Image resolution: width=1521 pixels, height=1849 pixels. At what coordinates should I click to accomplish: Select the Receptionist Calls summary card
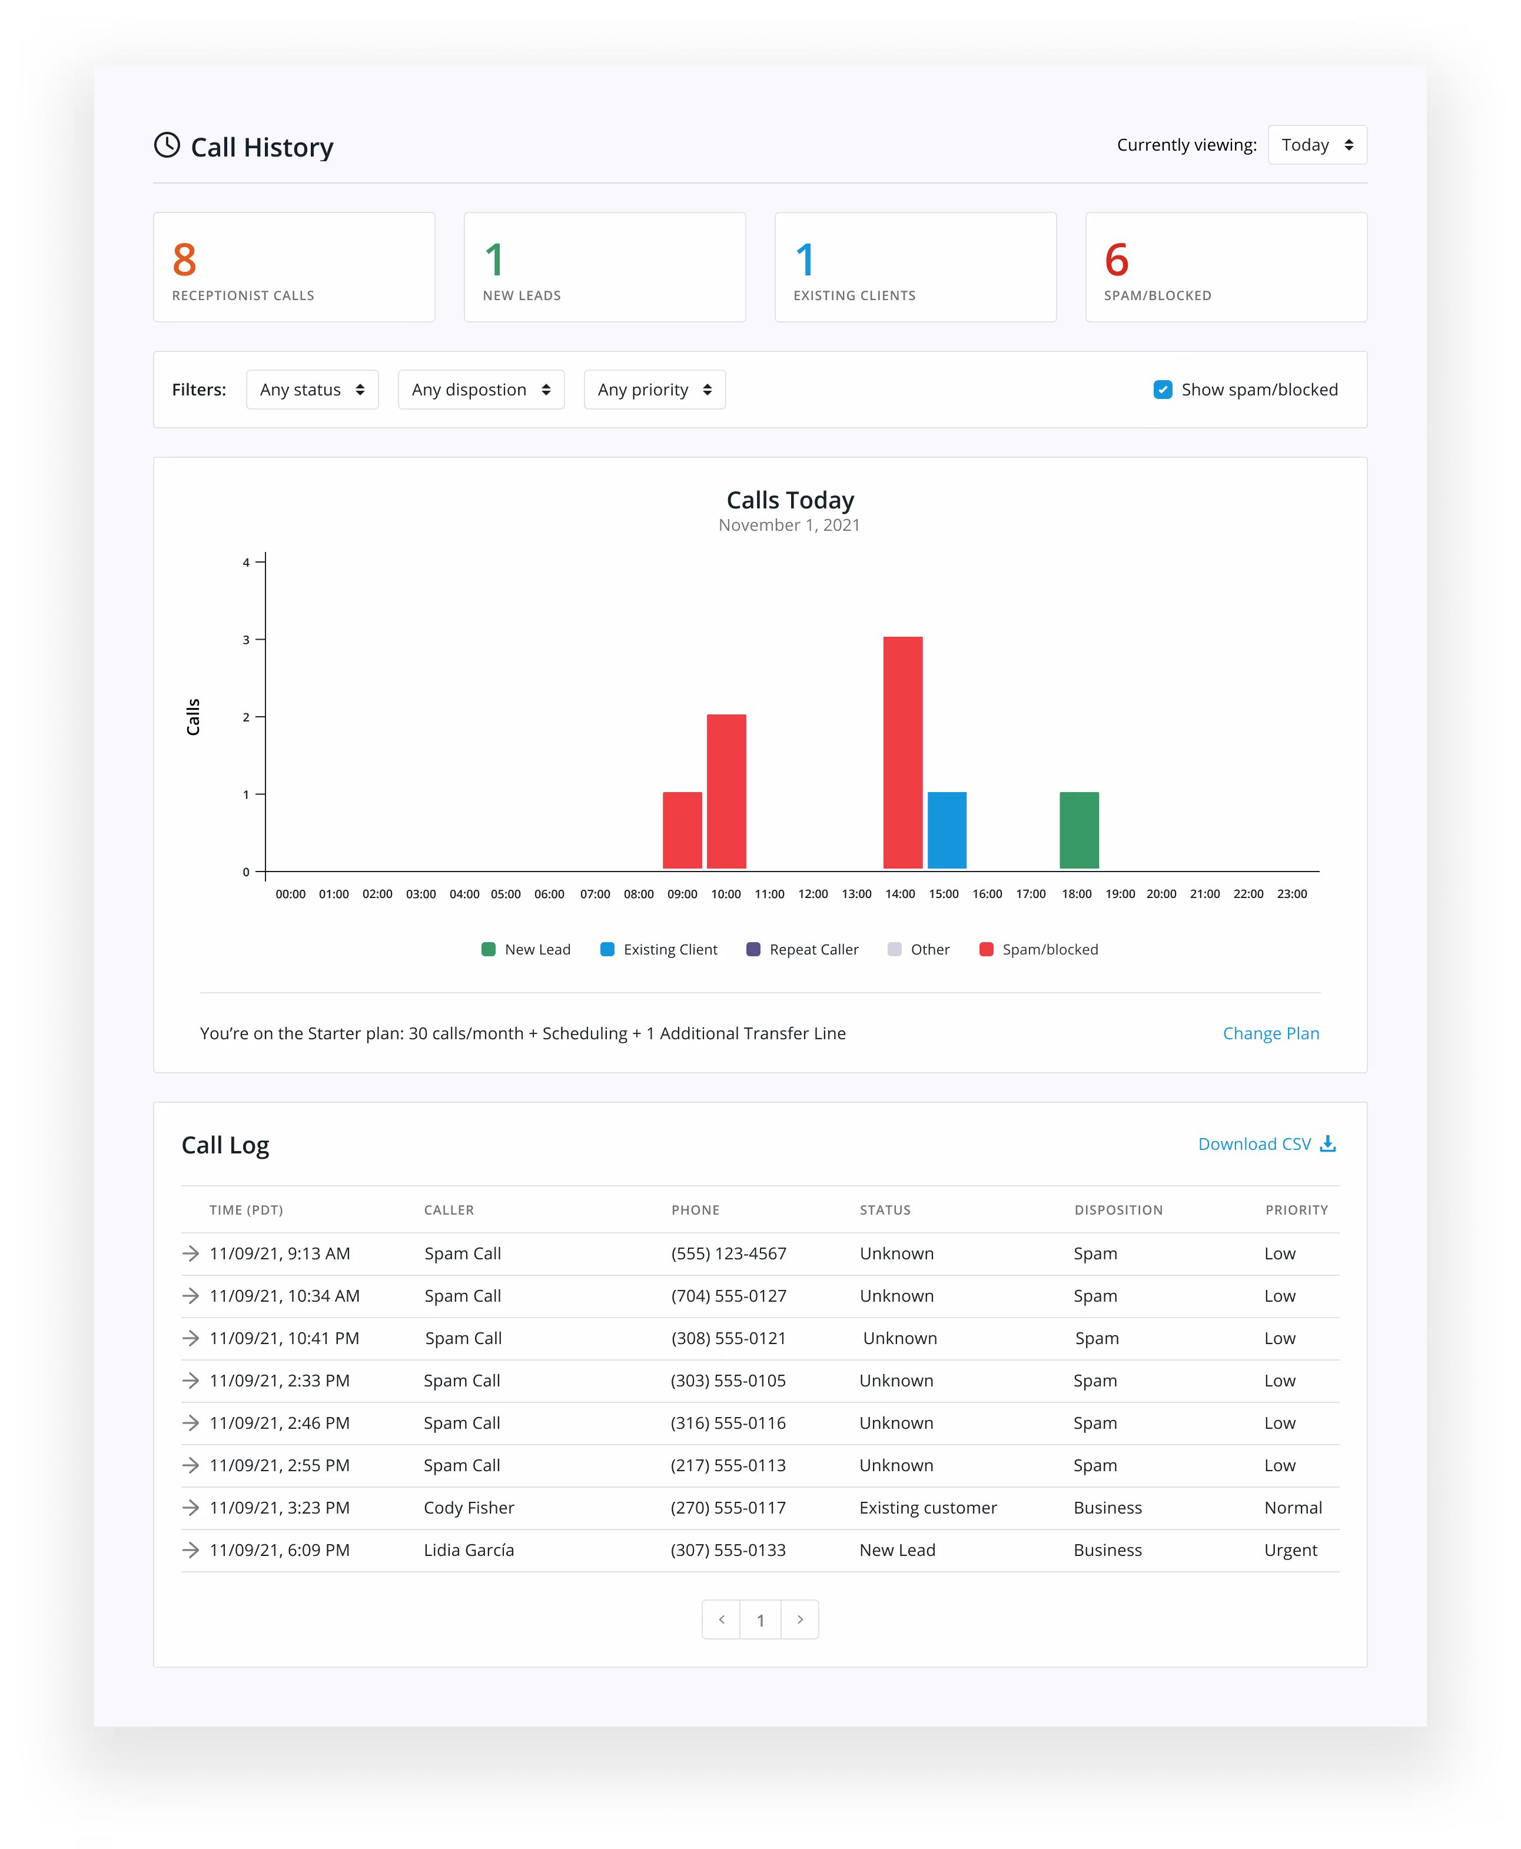click(294, 267)
